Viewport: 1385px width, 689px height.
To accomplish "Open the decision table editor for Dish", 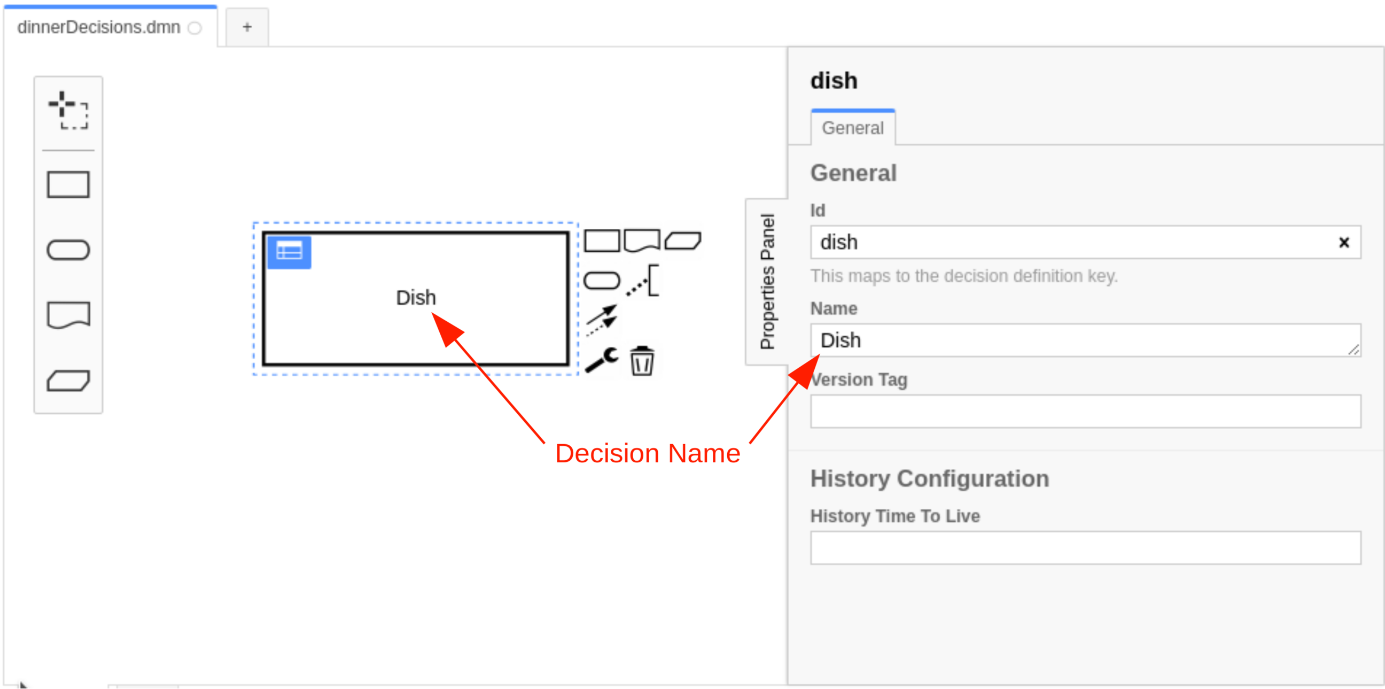I will 289,251.
